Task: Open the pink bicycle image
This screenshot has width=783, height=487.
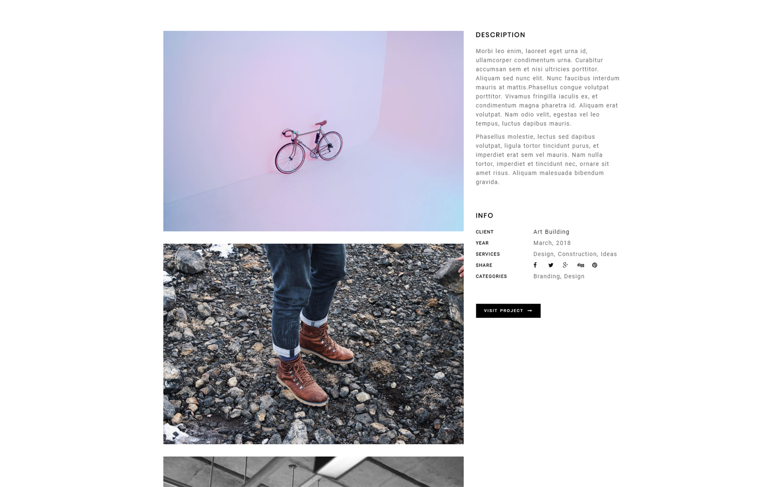Action: (313, 131)
